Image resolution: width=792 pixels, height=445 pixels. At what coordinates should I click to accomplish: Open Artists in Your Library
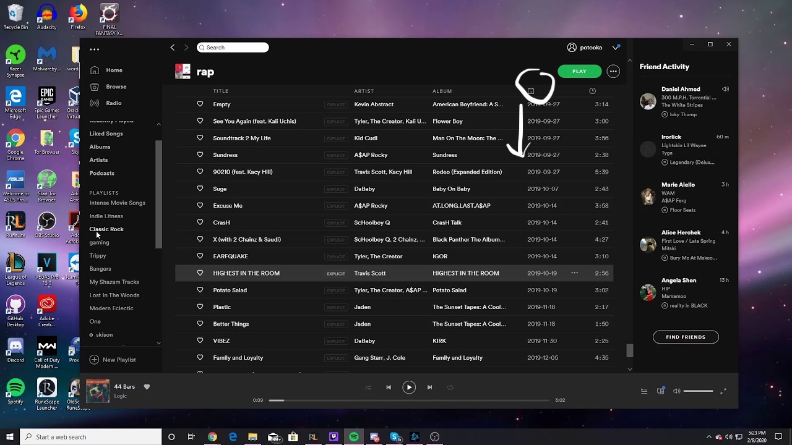tap(98, 160)
